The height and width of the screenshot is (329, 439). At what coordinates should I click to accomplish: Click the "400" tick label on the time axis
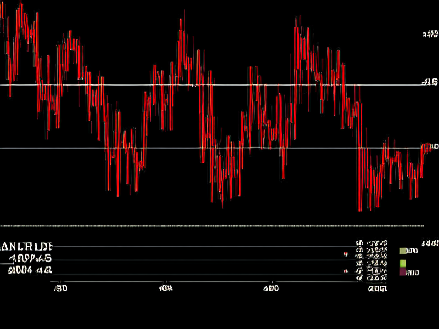[x=271, y=288]
